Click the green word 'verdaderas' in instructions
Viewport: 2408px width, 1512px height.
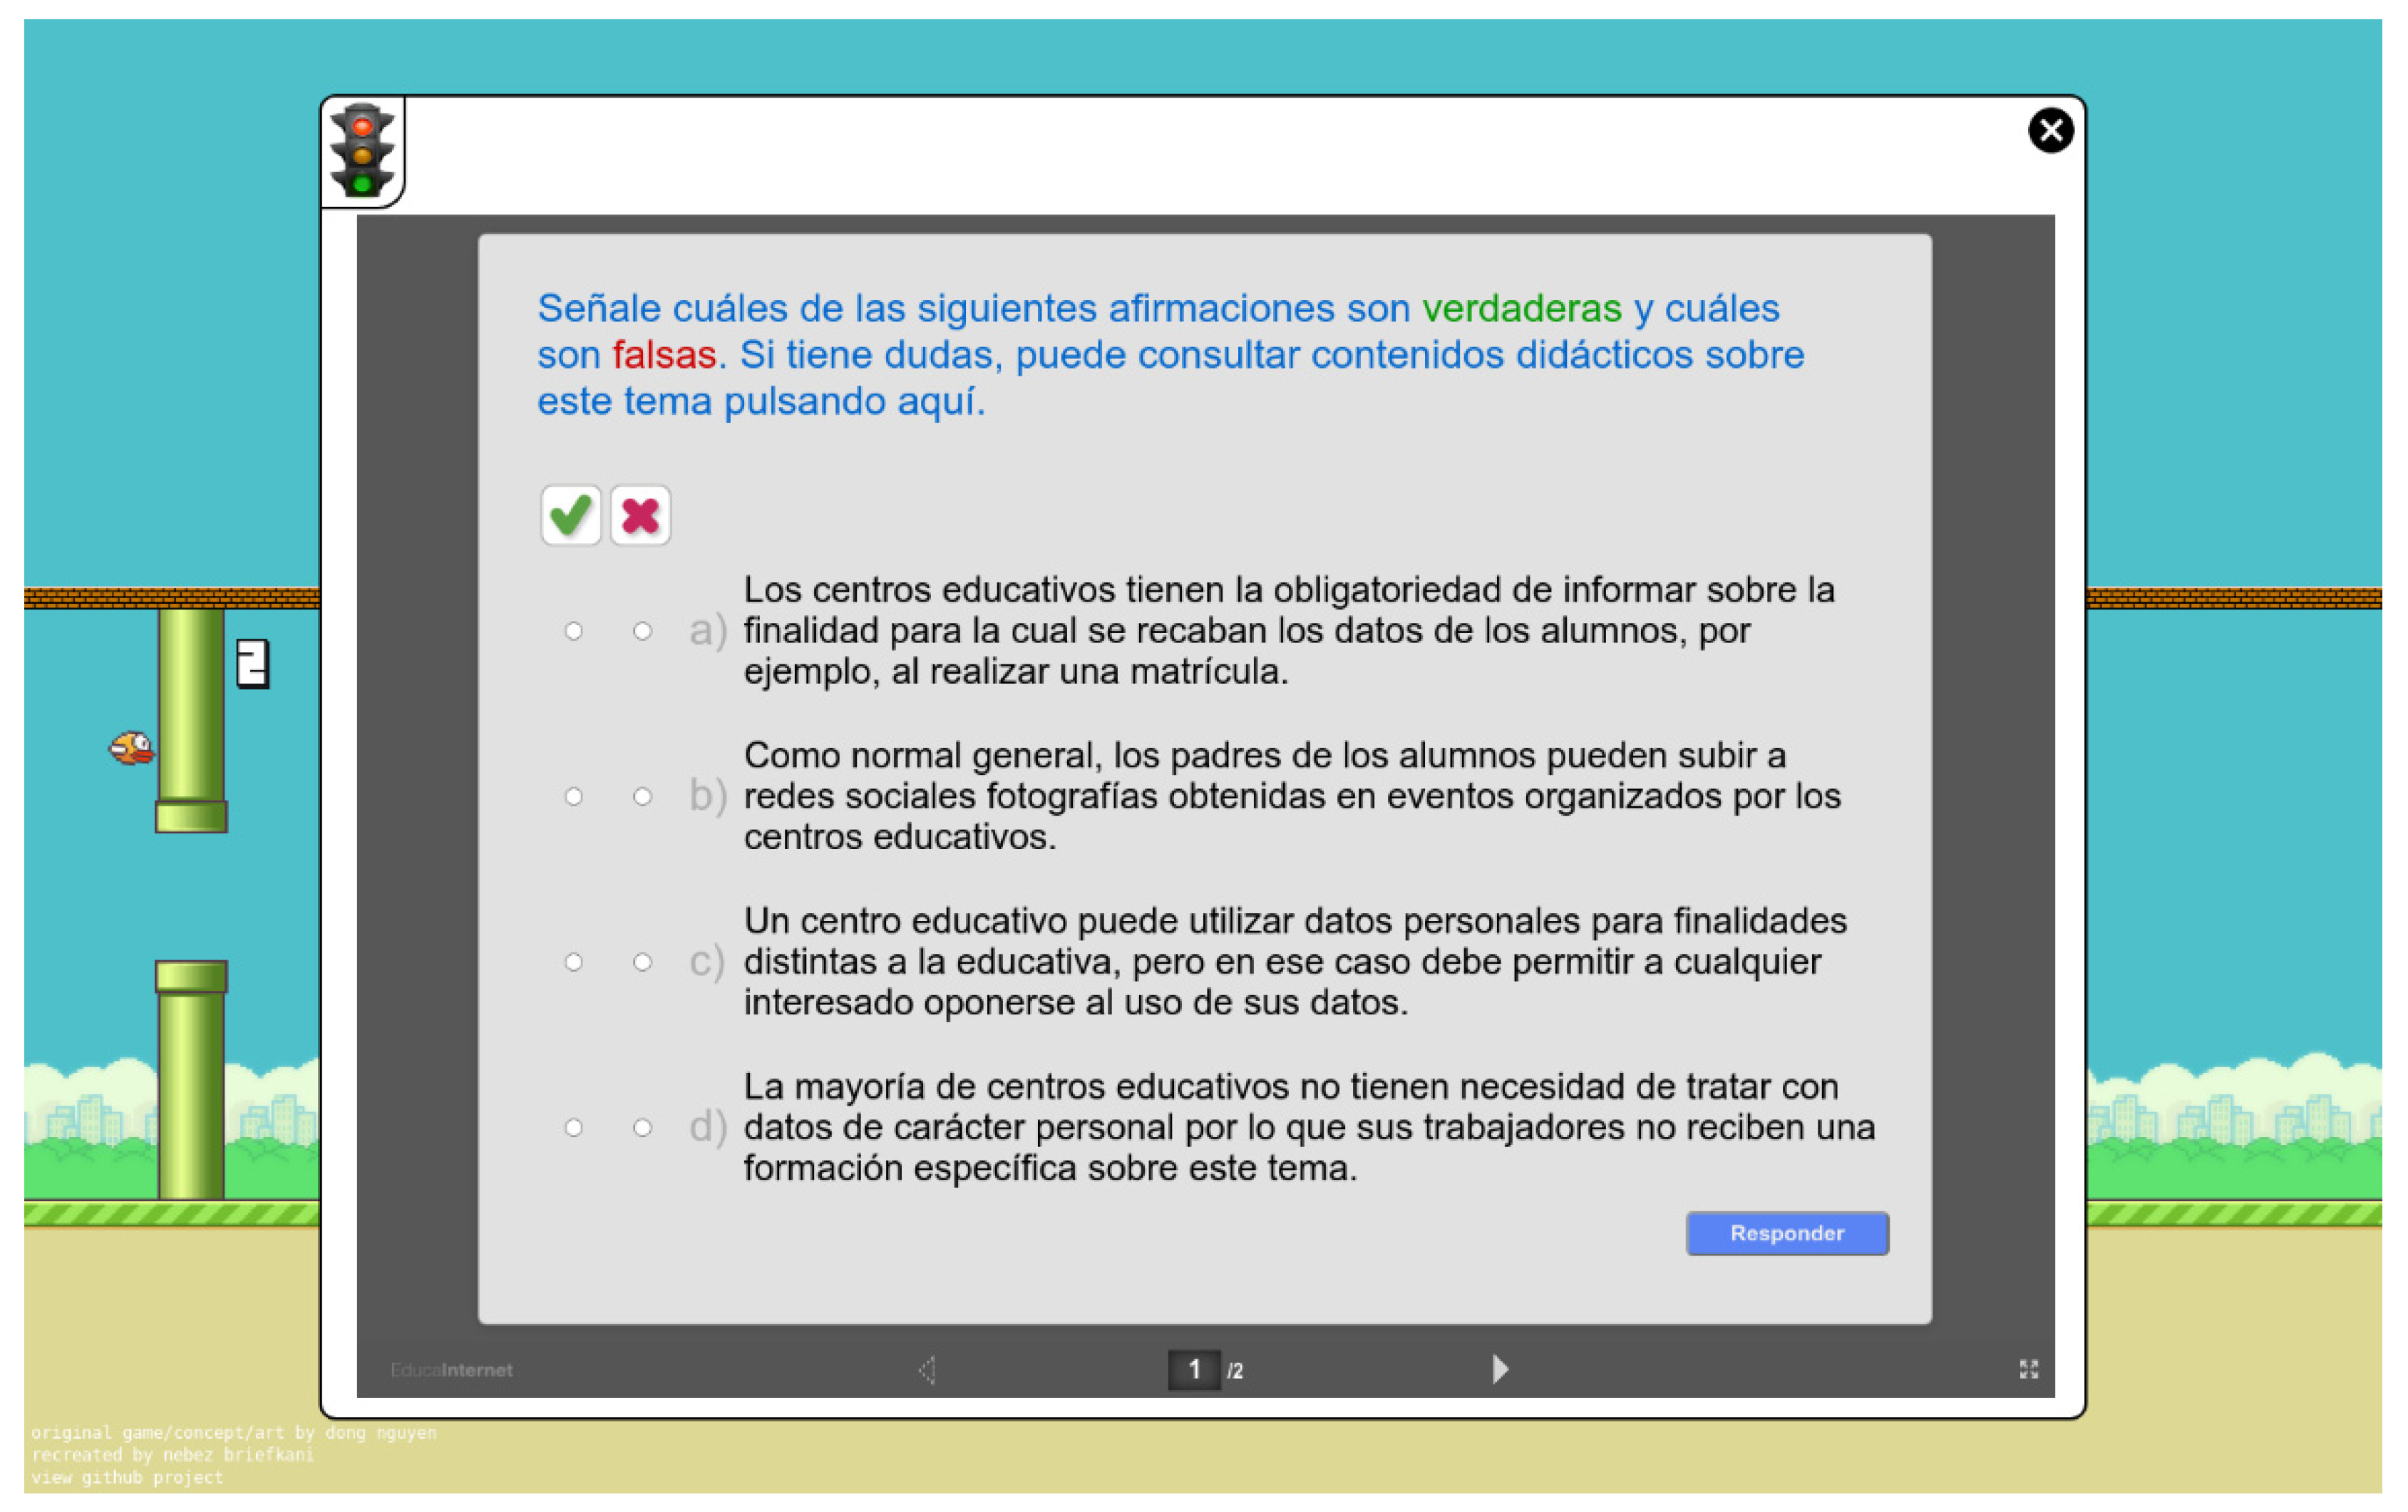[x=1521, y=308]
